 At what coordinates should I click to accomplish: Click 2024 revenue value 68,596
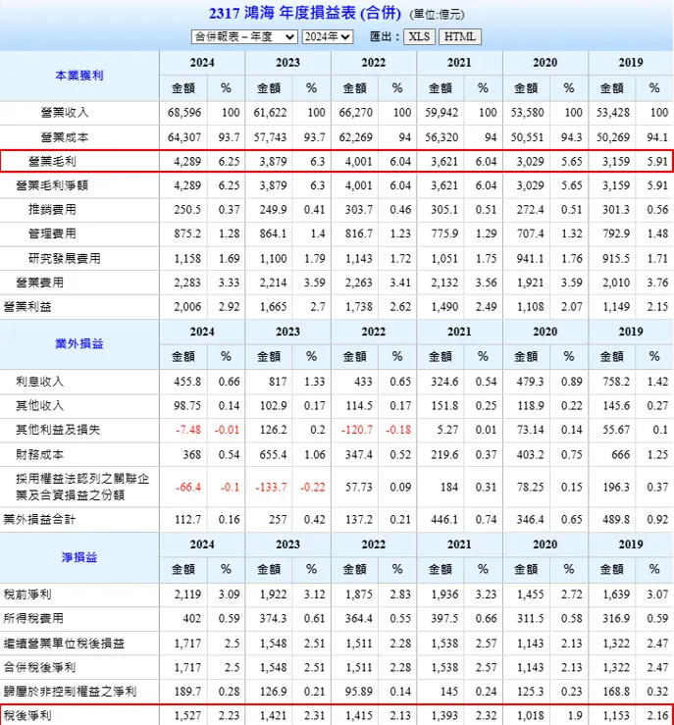pos(184,113)
